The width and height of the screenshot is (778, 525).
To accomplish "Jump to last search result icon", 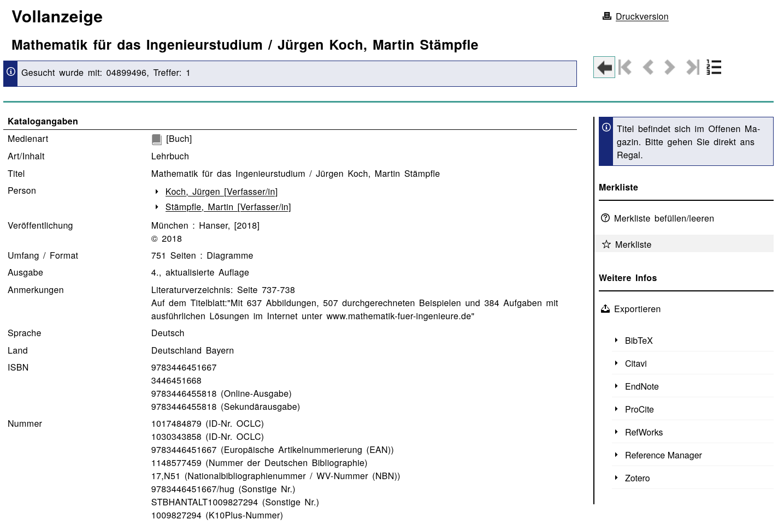I will (x=692, y=68).
